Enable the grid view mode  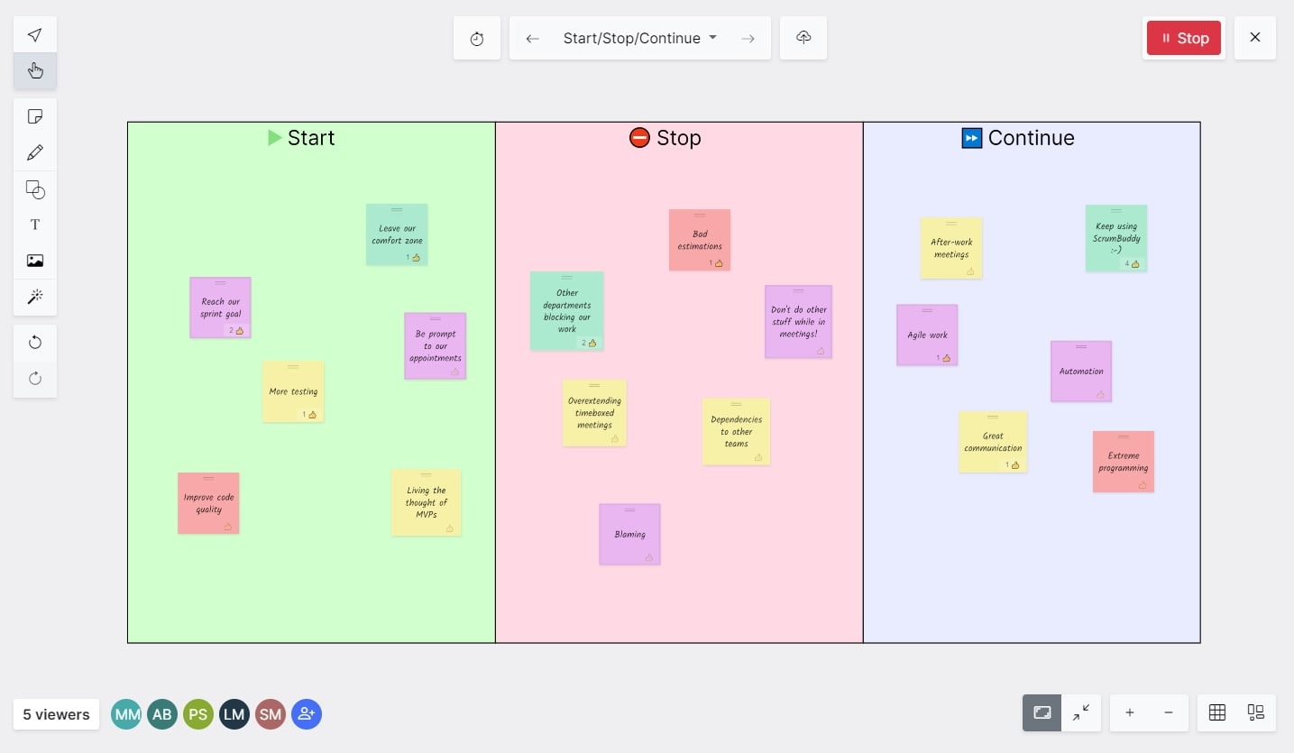tap(1216, 712)
